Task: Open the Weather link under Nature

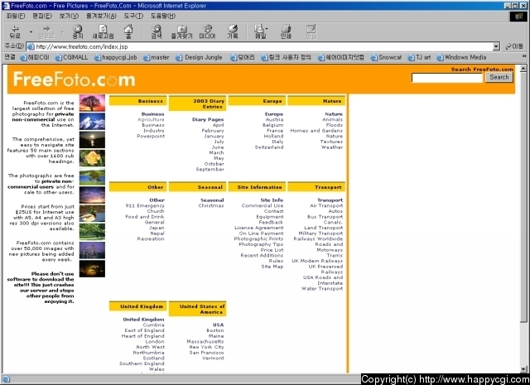Action: click(332, 147)
